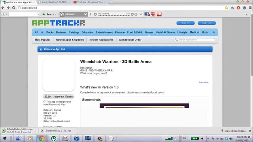Click the left arrow beside the uTorrent dropdown
This screenshot has height=142, width=253.
91,14
